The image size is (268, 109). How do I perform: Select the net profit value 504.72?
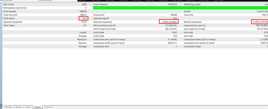click(x=83, y=15)
